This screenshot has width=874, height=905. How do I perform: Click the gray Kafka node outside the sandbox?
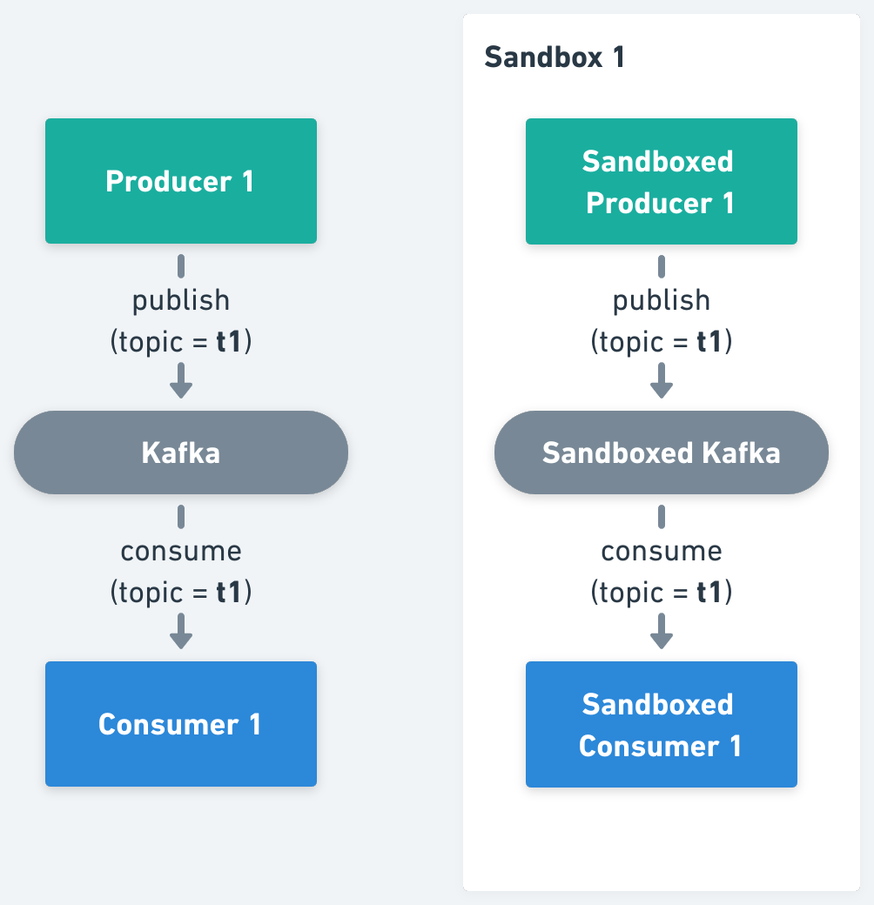click(180, 452)
